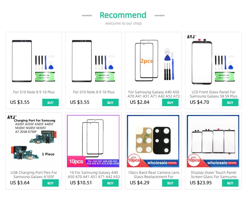This screenshot has width=247, height=201.
Task: Click the '10 For Samsung Galaxy A40' title
Action: (x=93, y=175)
